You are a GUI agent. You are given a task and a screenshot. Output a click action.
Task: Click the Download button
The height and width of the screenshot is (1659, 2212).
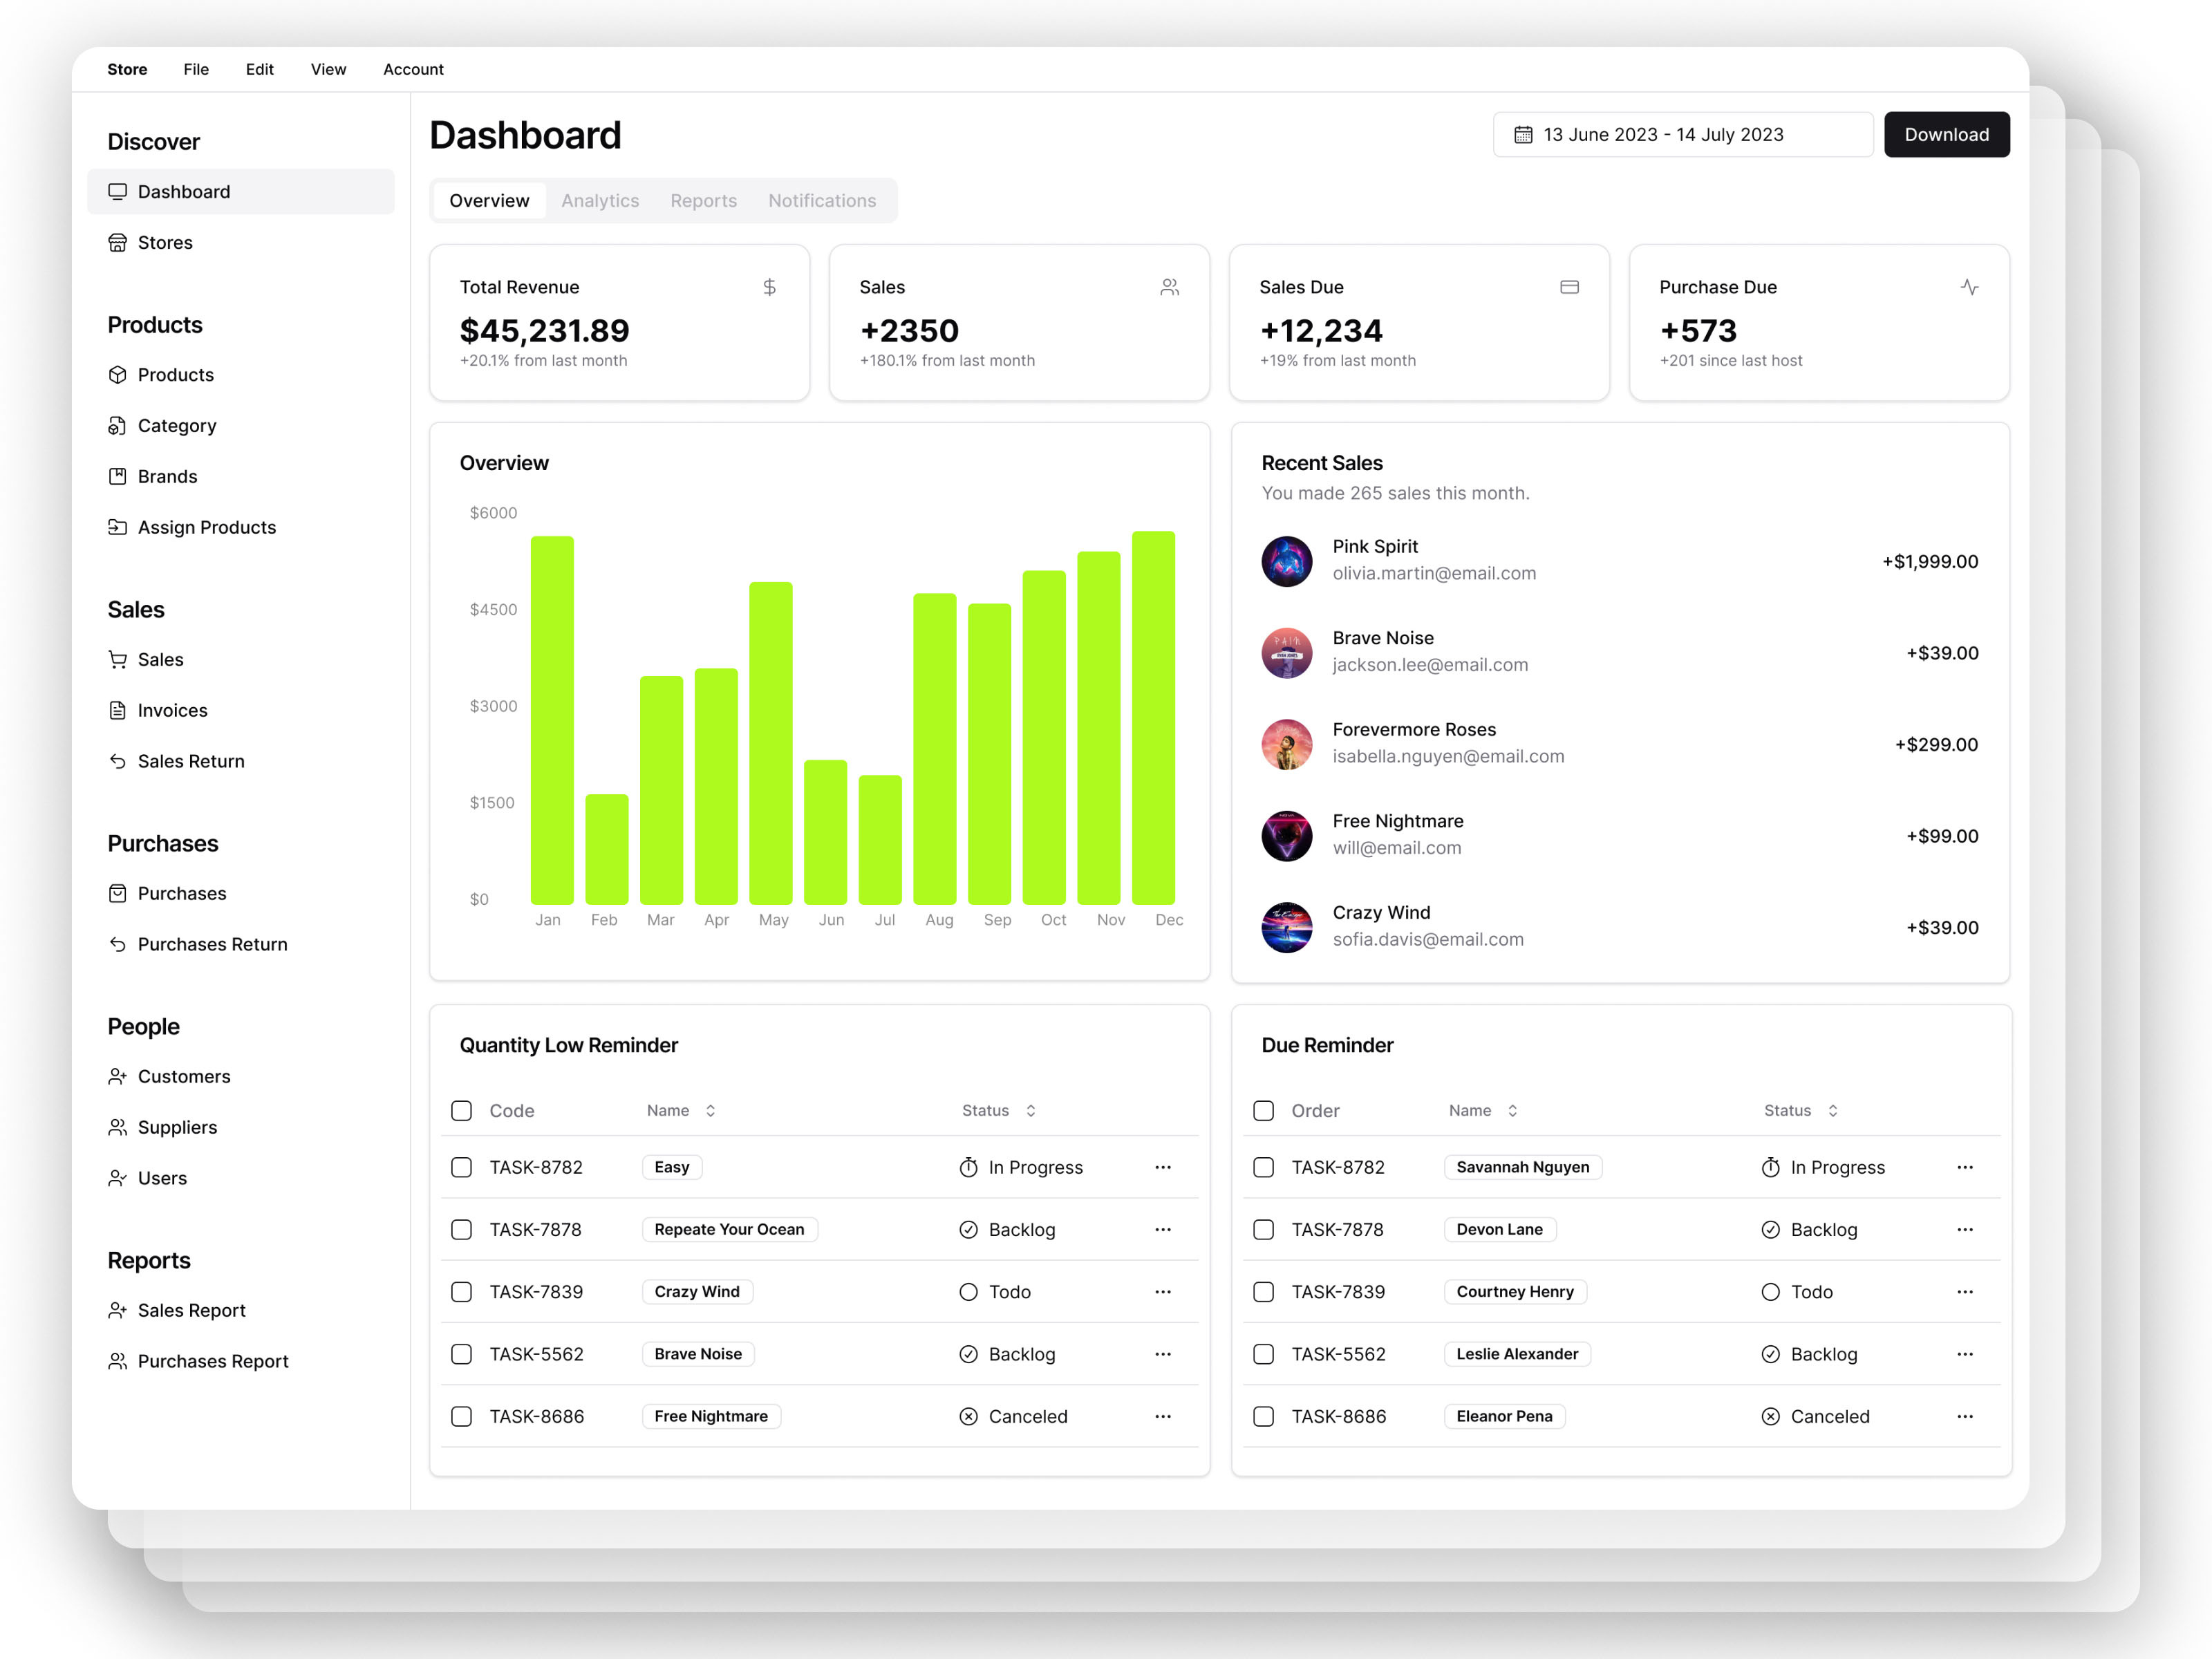click(x=1946, y=134)
